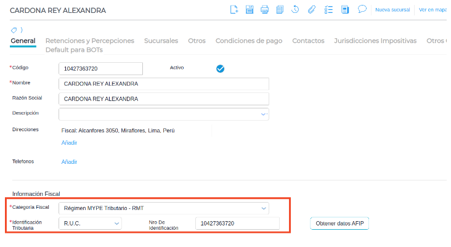Open the Condiciones de pago tab
Image resolution: width=451 pixels, height=247 pixels.
(x=249, y=41)
